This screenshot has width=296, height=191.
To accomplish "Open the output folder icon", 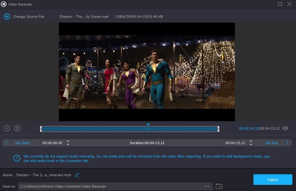I will (x=219, y=186).
